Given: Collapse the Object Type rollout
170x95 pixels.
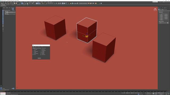Looking at the screenshot, I should pyautogui.click(x=161, y=12).
